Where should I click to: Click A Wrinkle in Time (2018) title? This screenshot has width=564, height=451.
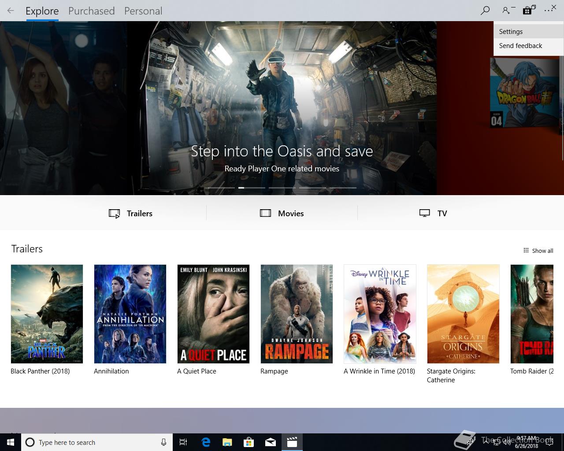pyautogui.click(x=379, y=371)
